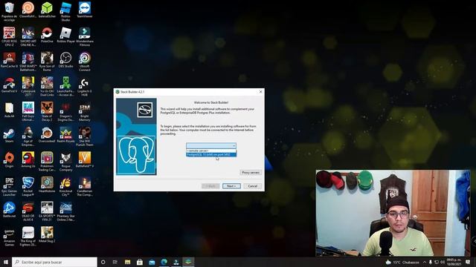Select the Wondershare Filmora shortcut
Image resolution: width=476 pixels, height=267 pixels.
(85, 36)
